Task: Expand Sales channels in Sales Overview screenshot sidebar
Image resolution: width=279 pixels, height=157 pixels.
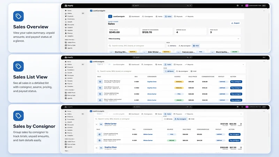Action: point(70,40)
